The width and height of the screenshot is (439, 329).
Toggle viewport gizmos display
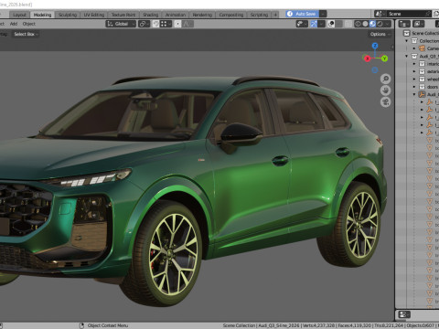[314, 24]
